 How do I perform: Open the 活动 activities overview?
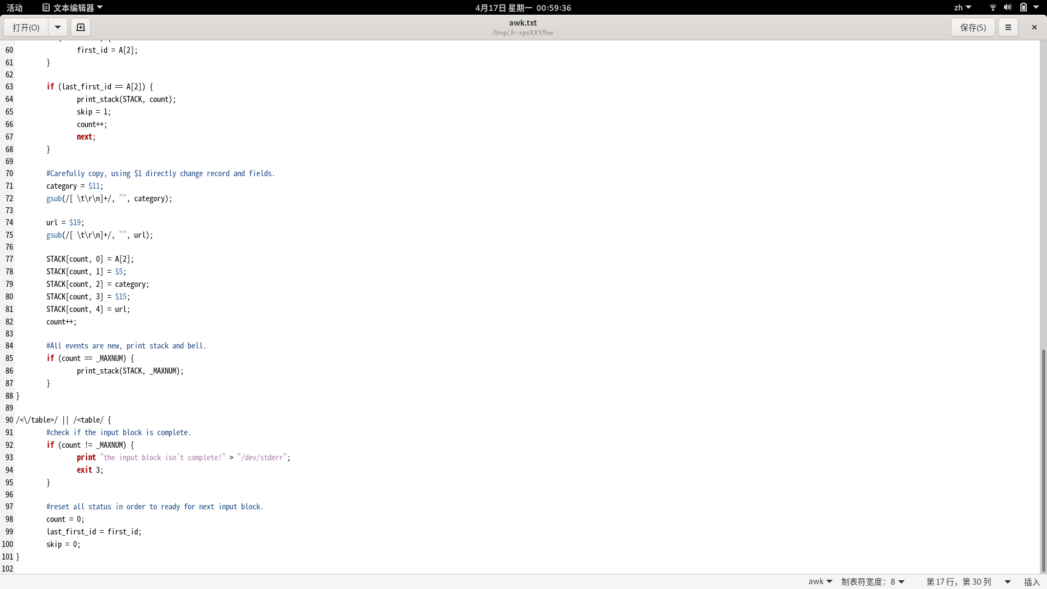click(x=15, y=8)
